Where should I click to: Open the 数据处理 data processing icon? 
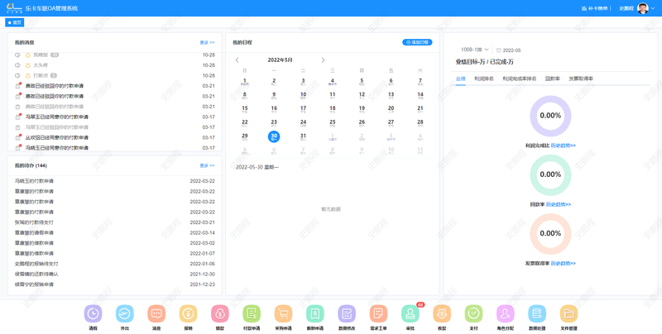tap(536, 314)
